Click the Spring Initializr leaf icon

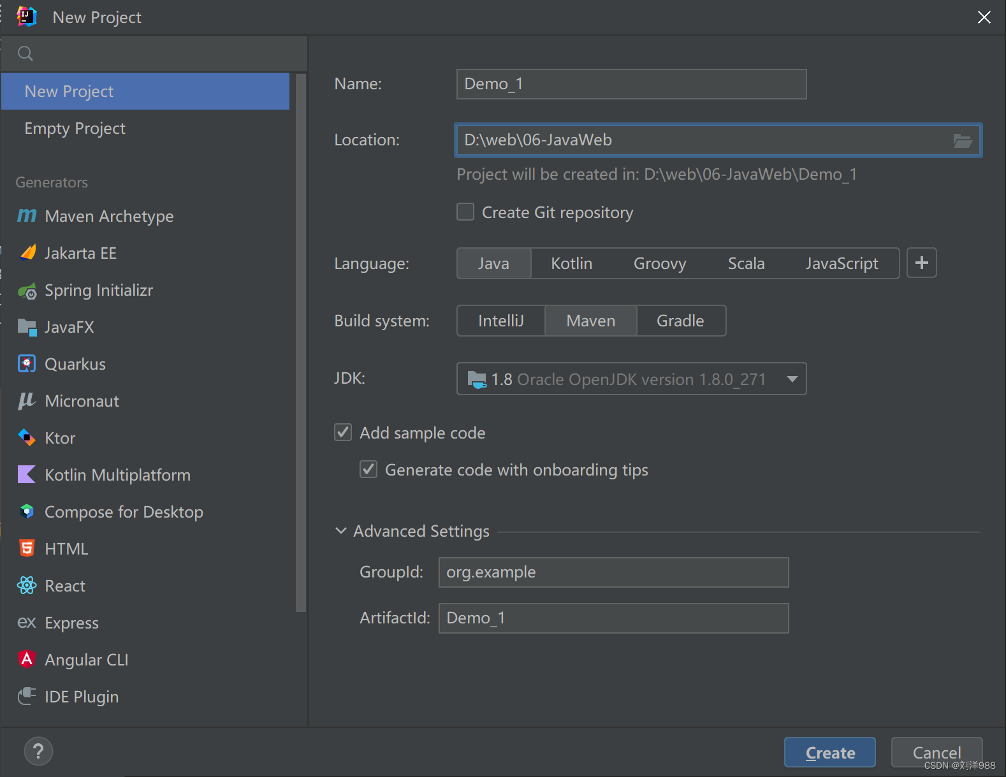point(27,291)
